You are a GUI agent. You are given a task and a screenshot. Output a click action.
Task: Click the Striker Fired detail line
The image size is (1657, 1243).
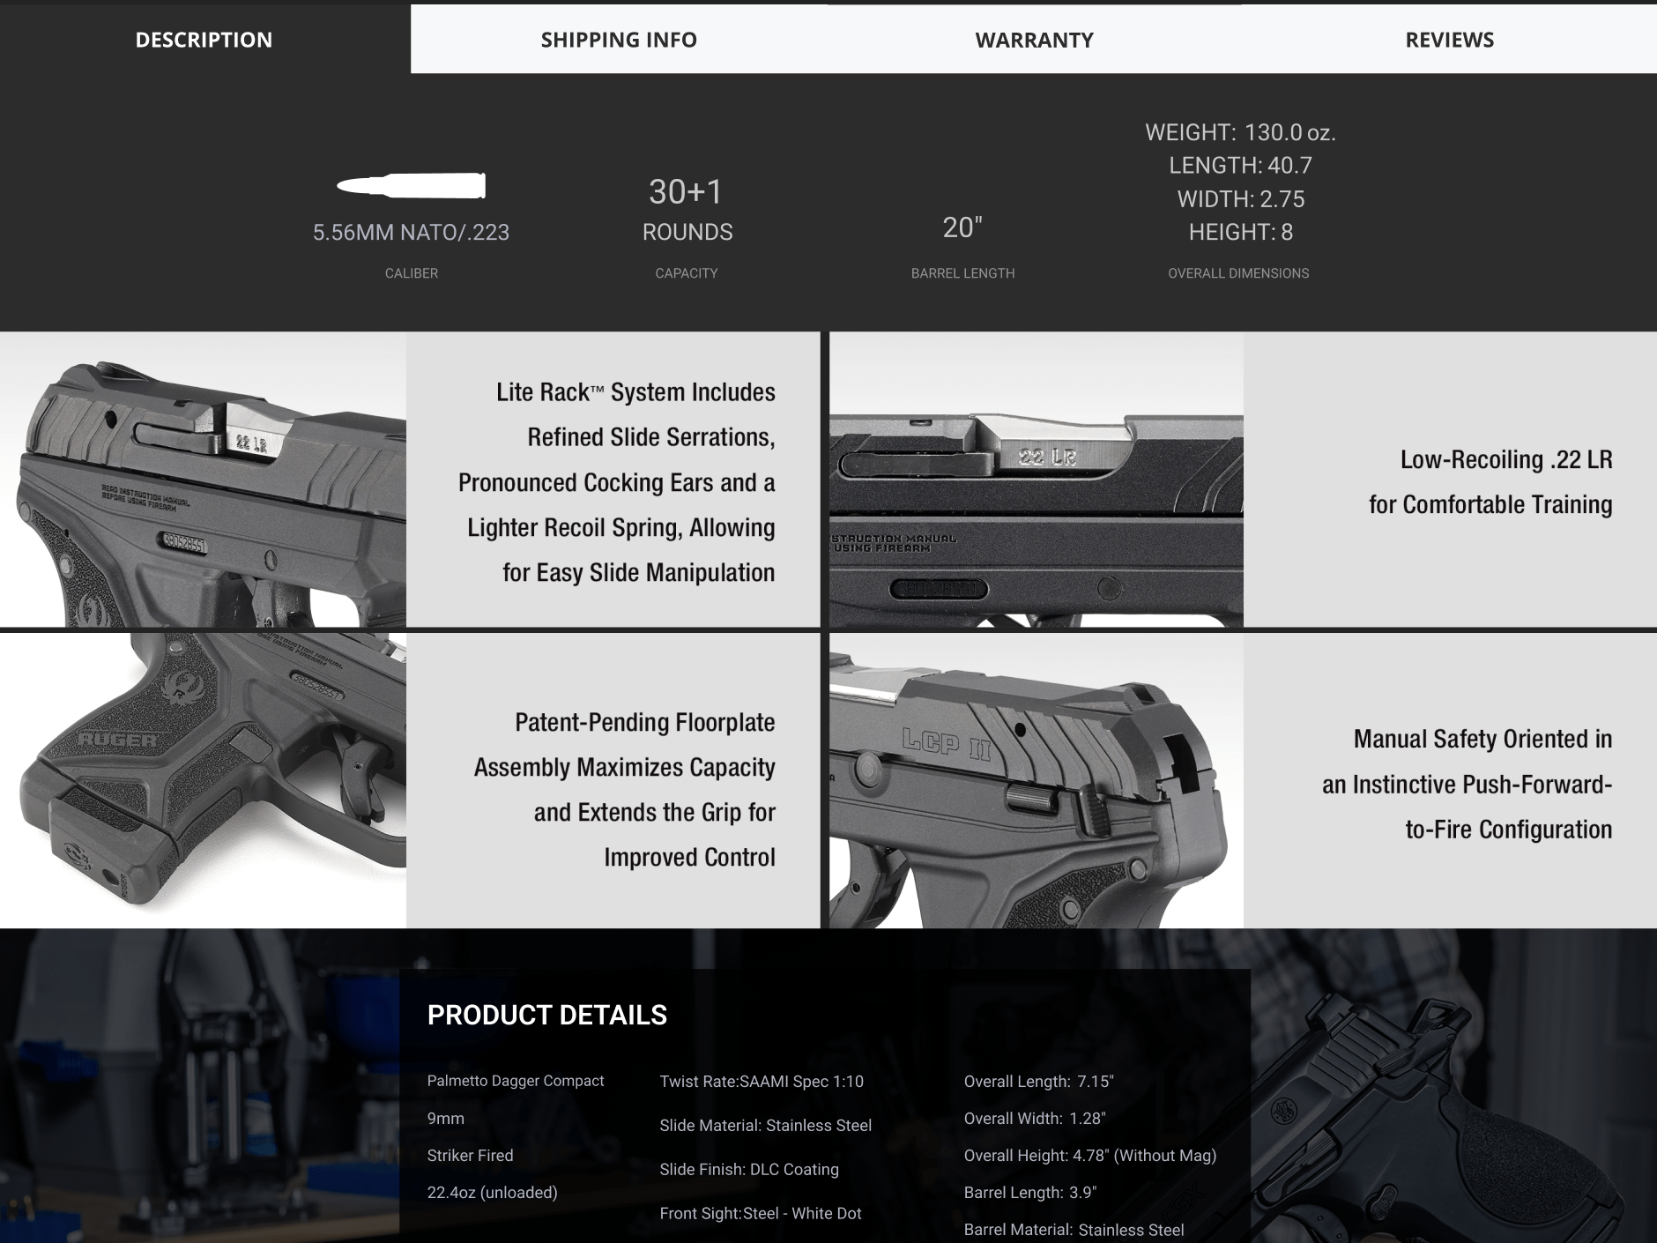pyautogui.click(x=470, y=1155)
